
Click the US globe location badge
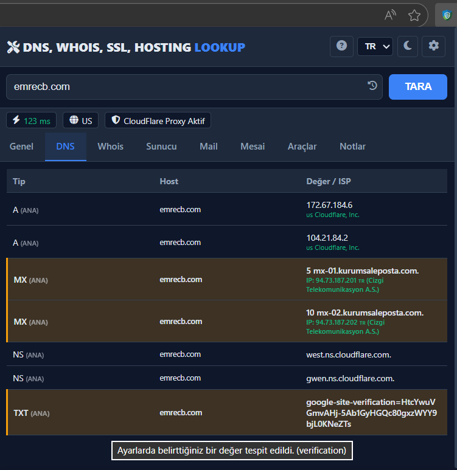pos(80,120)
